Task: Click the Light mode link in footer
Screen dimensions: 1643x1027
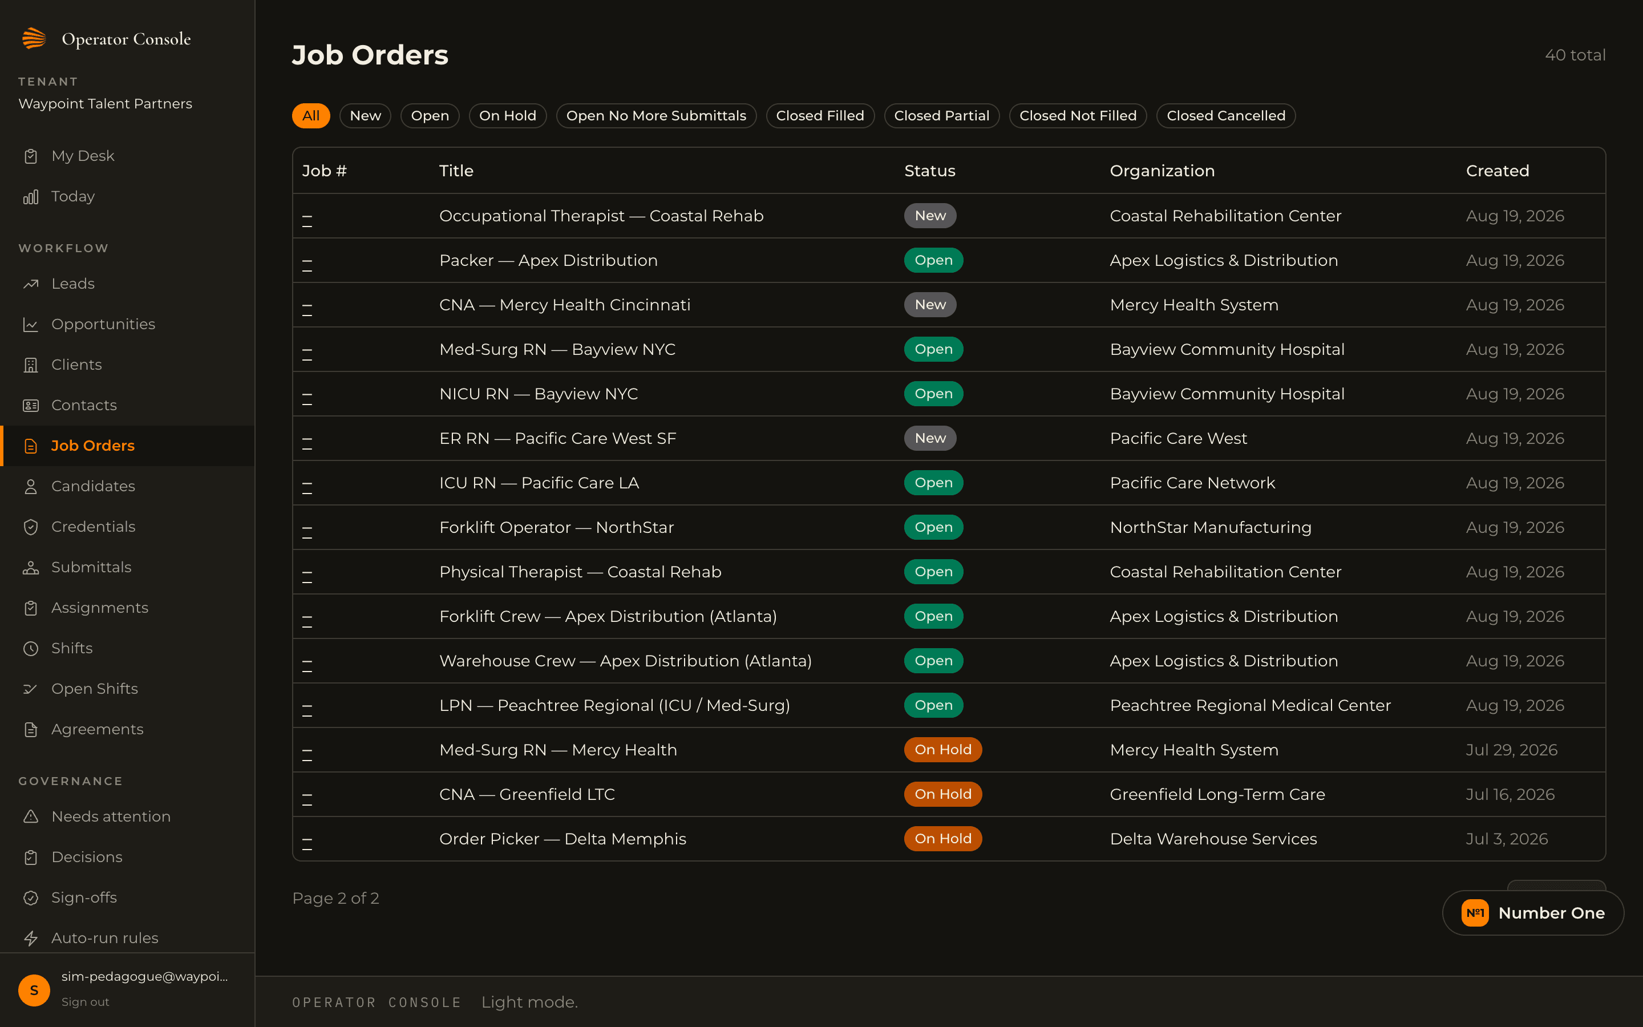Action: 529,1002
